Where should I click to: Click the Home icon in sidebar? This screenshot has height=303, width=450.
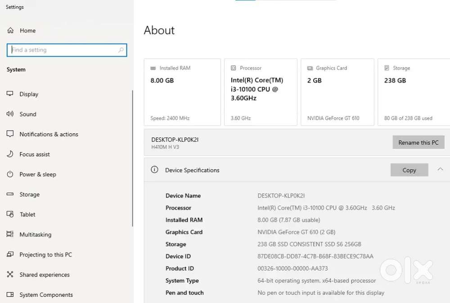pos(10,31)
